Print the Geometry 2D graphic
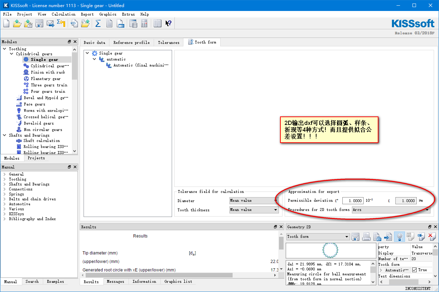Screen dimensions: 439x292 [367, 236]
